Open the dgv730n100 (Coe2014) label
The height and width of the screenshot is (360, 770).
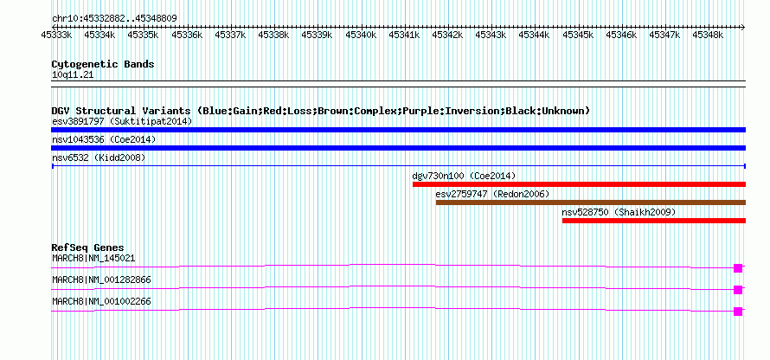click(464, 176)
